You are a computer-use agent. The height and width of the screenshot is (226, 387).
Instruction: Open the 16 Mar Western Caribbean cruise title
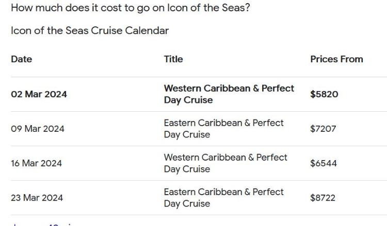click(225, 163)
